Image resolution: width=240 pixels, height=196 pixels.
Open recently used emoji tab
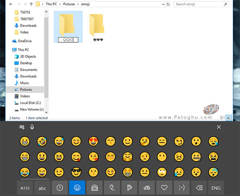point(60,188)
